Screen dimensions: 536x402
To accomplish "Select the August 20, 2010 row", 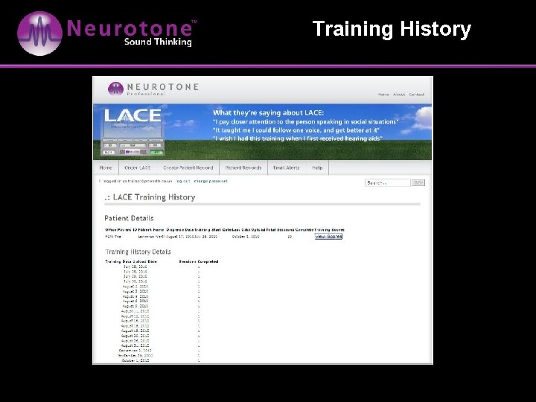I will click(161, 336).
